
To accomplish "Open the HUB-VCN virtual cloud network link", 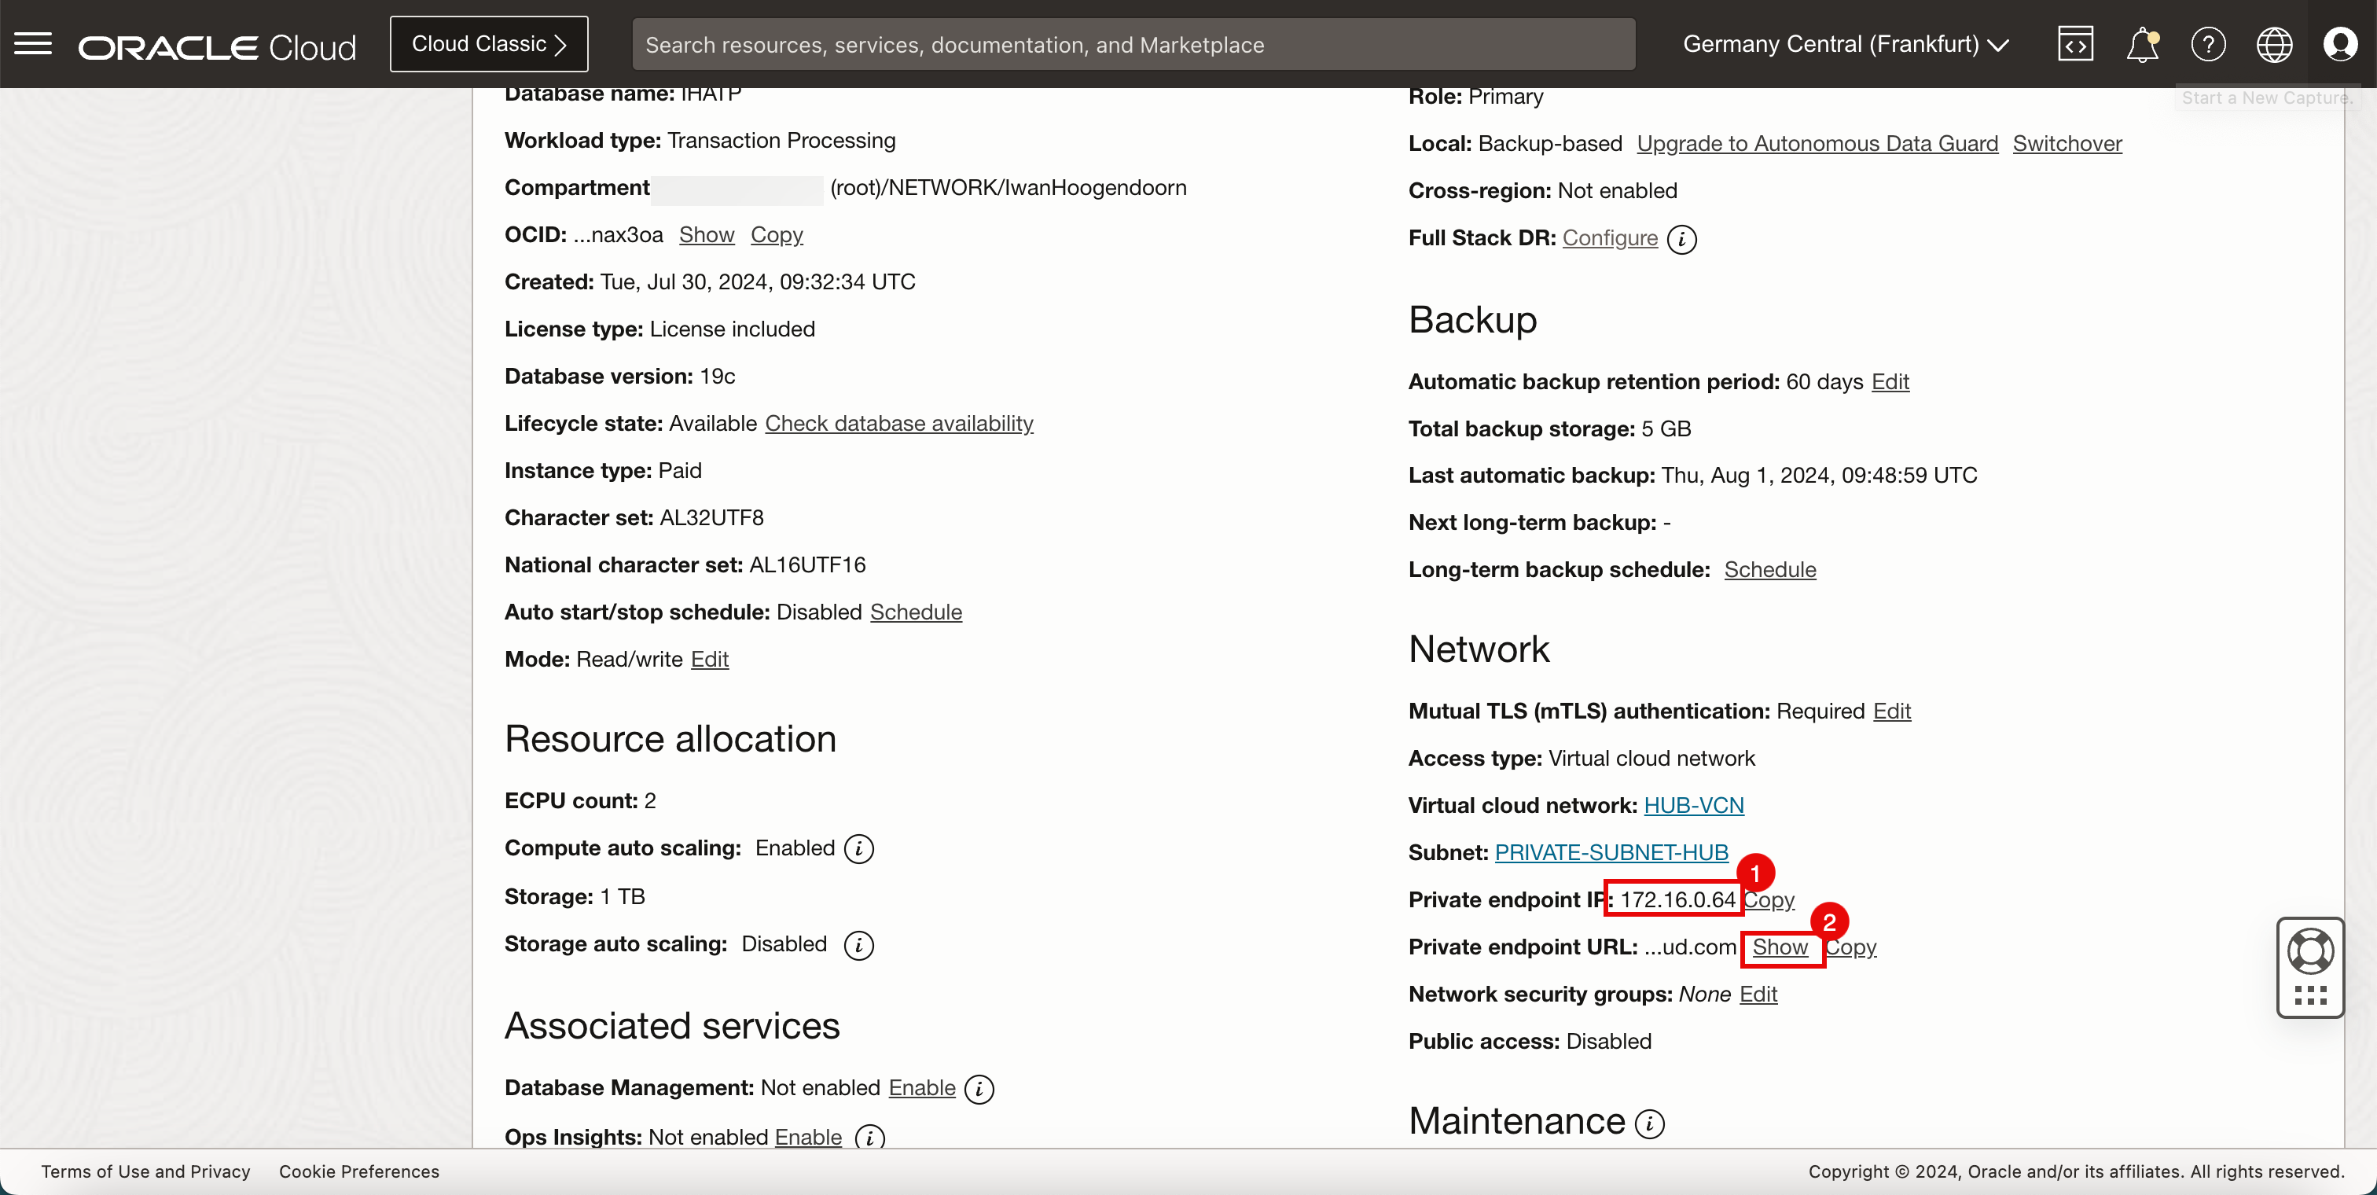I will 1693,805.
